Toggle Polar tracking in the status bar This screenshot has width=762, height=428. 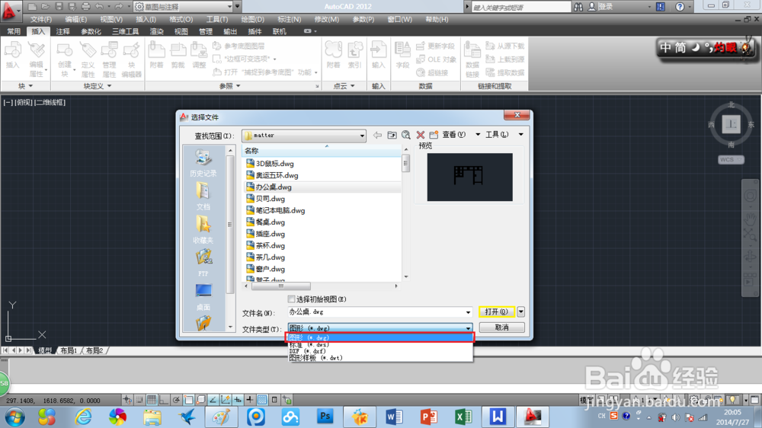[176, 400]
